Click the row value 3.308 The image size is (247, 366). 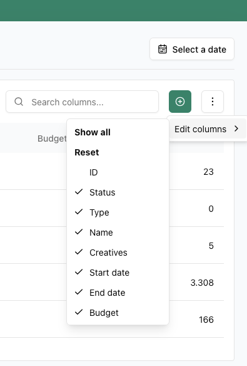202,283
